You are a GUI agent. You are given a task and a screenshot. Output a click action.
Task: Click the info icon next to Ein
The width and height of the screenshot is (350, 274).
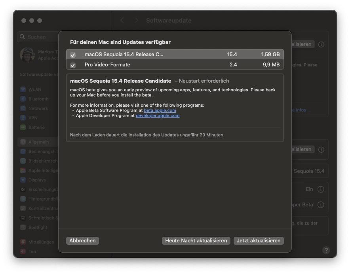(x=321, y=189)
